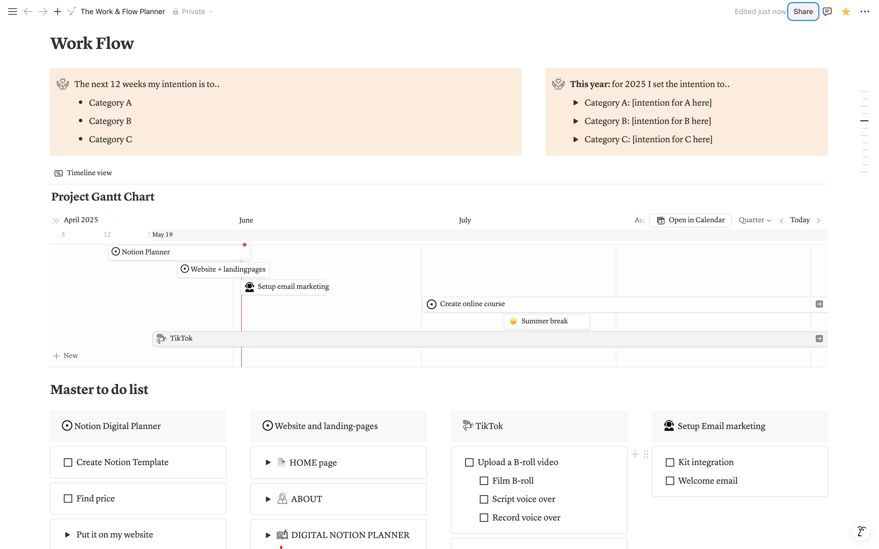Toggle the favorite star icon

tap(845, 12)
